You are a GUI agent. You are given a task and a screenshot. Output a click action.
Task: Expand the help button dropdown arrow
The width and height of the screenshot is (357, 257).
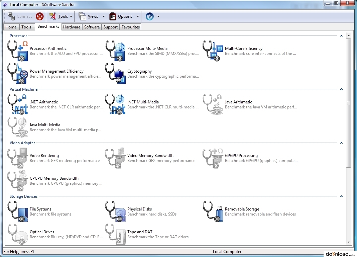click(158, 16)
